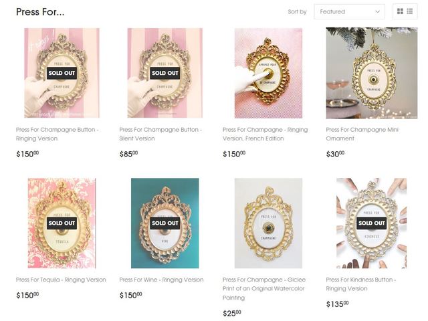This screenshot has height=321, width=428.
Task: Open Press For Champagne Button Ringing Version link
Action: point(58,134)
